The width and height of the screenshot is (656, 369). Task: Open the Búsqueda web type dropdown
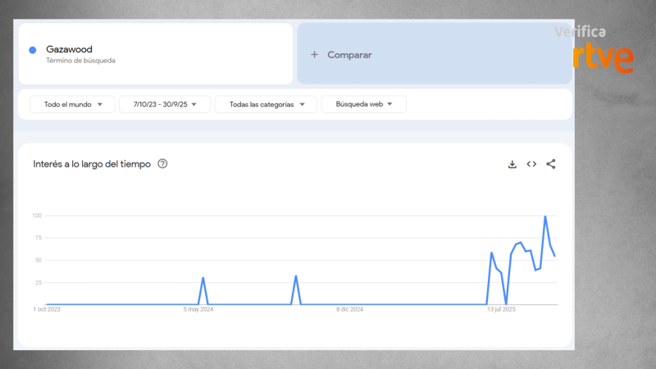click(363, 104)
